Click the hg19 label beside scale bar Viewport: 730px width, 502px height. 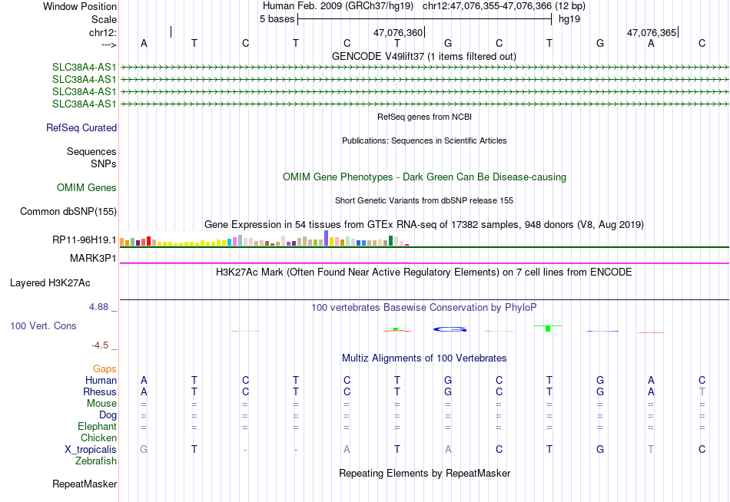pyautogui.click(x=569, y=19)
